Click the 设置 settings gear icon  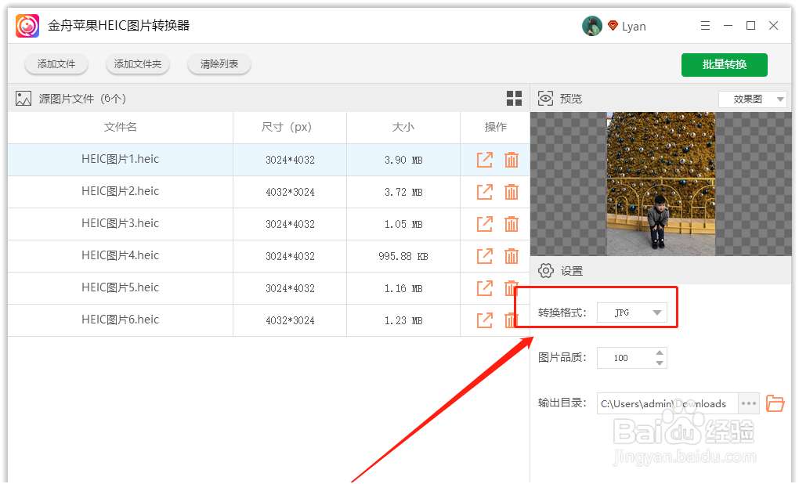[x=545, y=270]
